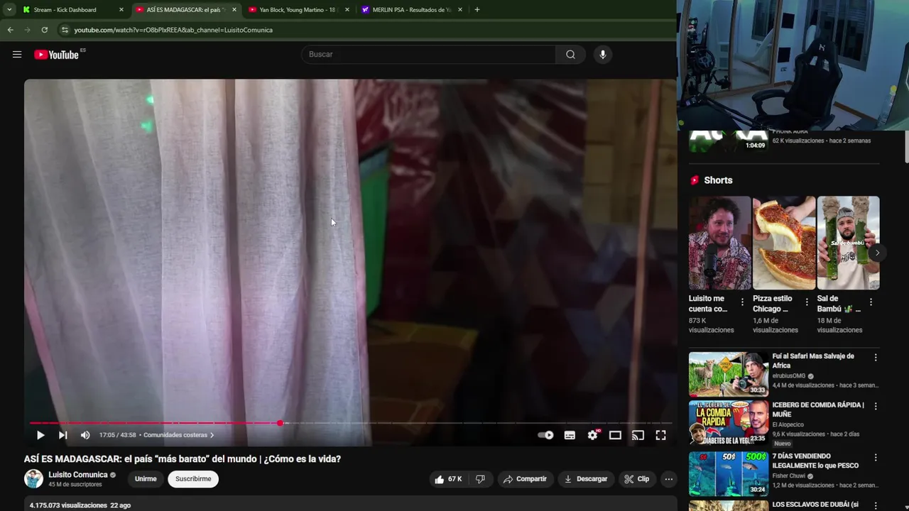The height and width of the screenshot is (511, 909).
Task: Open the Luisito Comunica channel name
Action: pos(78,475)
